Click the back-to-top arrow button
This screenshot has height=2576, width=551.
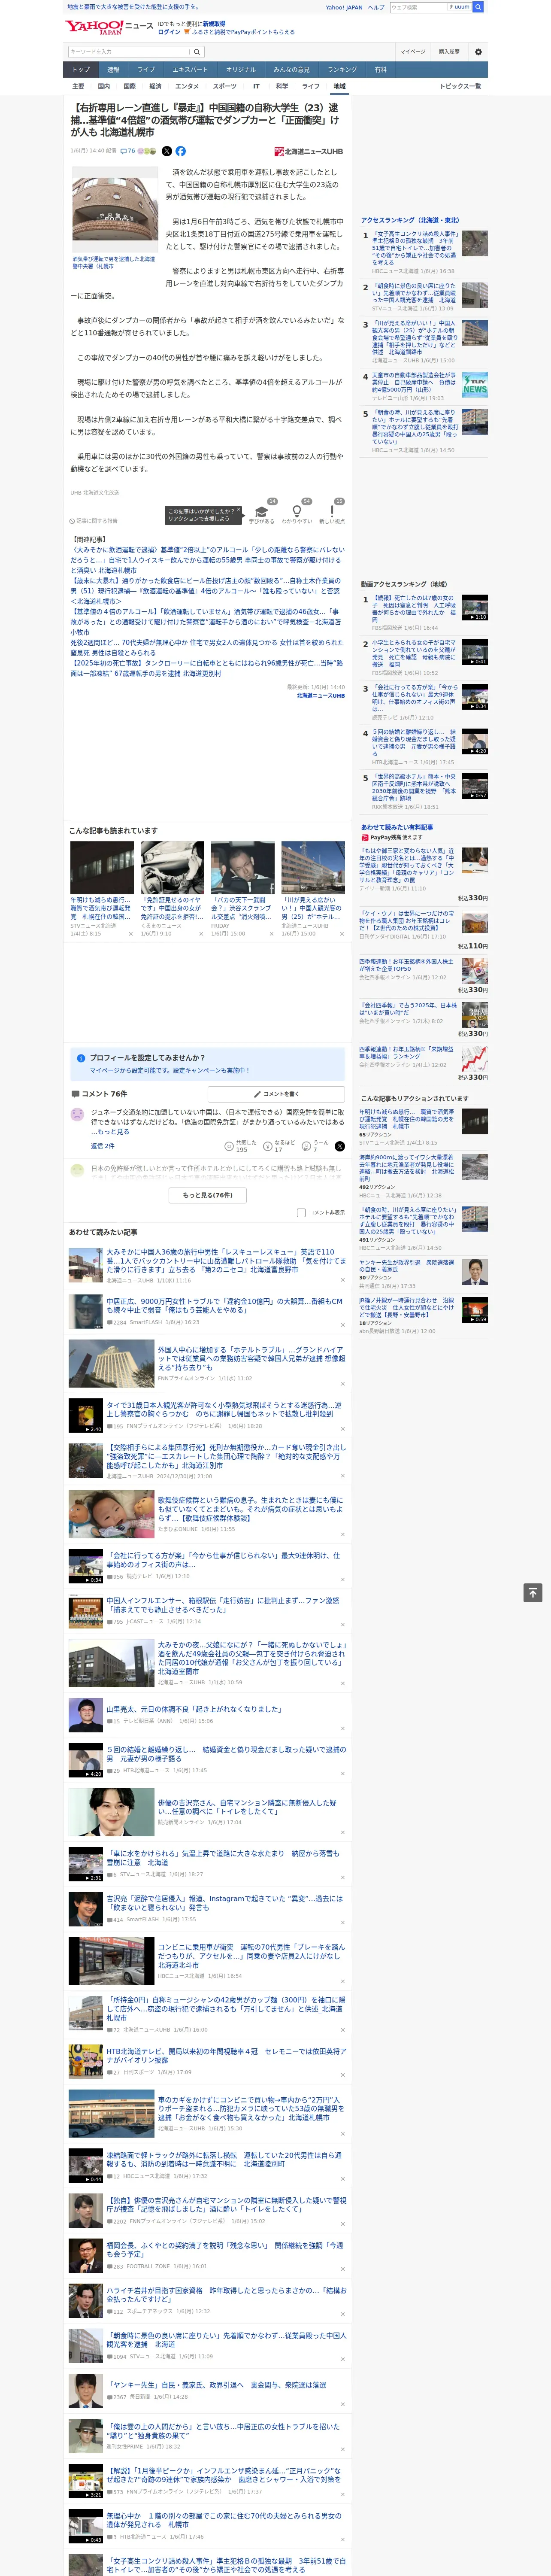point(533,1593)
